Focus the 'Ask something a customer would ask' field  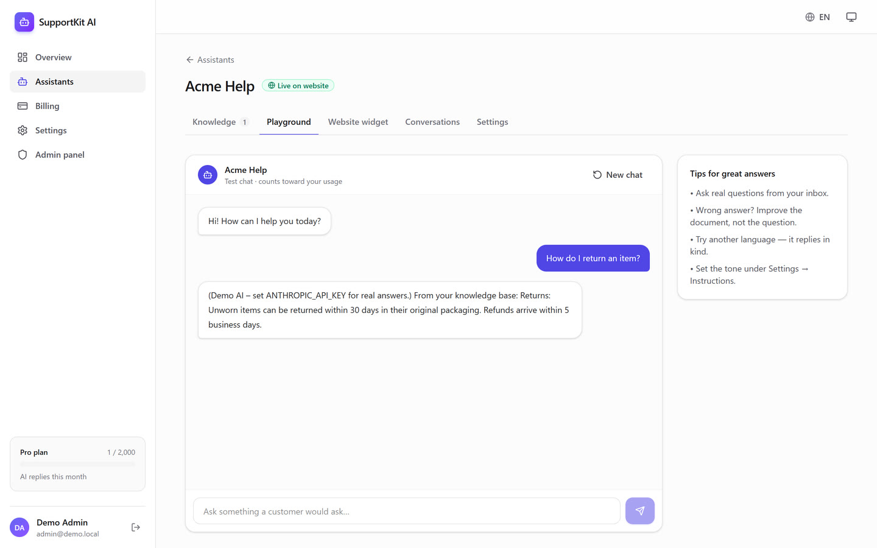point(407,511)
